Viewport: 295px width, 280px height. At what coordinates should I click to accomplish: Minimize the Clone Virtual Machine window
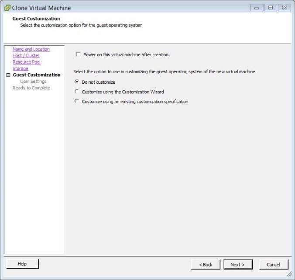click(257, 8)
